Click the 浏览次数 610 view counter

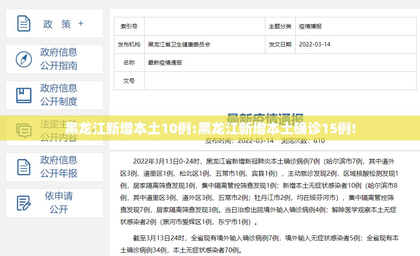pos(303,141)
